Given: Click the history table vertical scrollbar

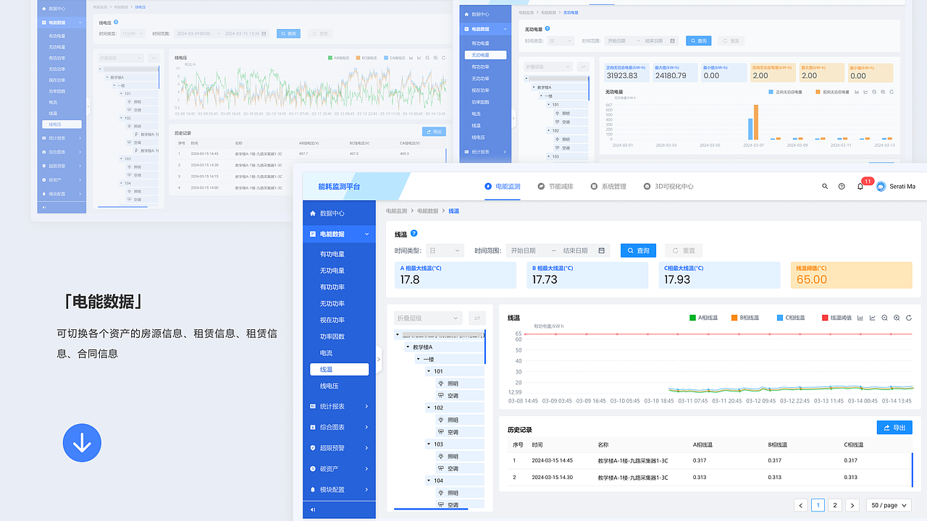Looking at the screenshot, I should tap(912, 470).
